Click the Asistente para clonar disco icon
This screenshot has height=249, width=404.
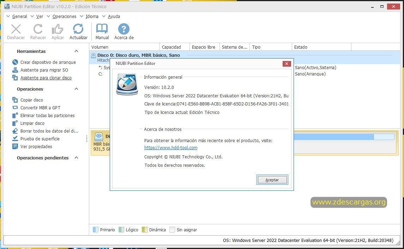coord(15,78)
